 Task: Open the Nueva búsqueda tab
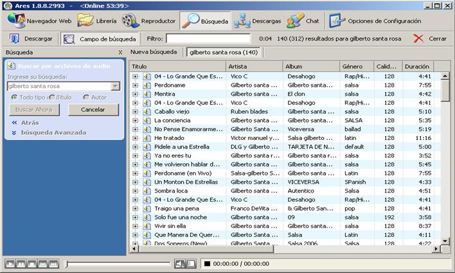point(154,52)
